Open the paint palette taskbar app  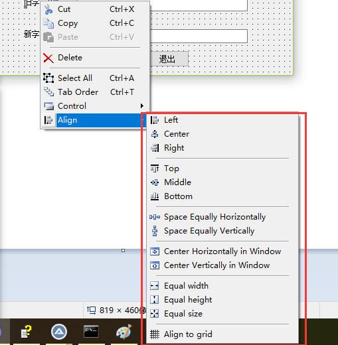[x=124, y=332]
